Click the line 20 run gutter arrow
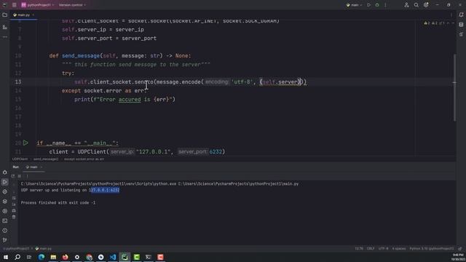This screenshot has width=466, height=262. coord(25,143)
